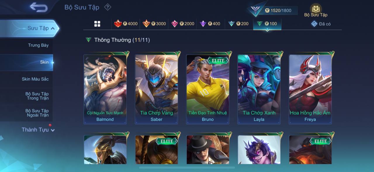Select the teal 200 tier tab
The width and height of the screenshot is (374, 172).
click(238, 24)
